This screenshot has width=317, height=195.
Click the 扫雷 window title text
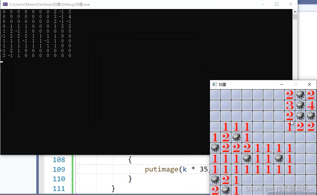(222, 85)
